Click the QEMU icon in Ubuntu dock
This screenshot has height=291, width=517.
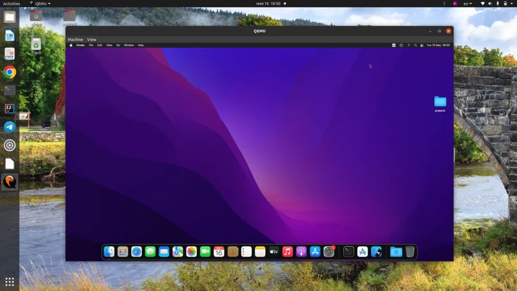click(x=9, y=181)
